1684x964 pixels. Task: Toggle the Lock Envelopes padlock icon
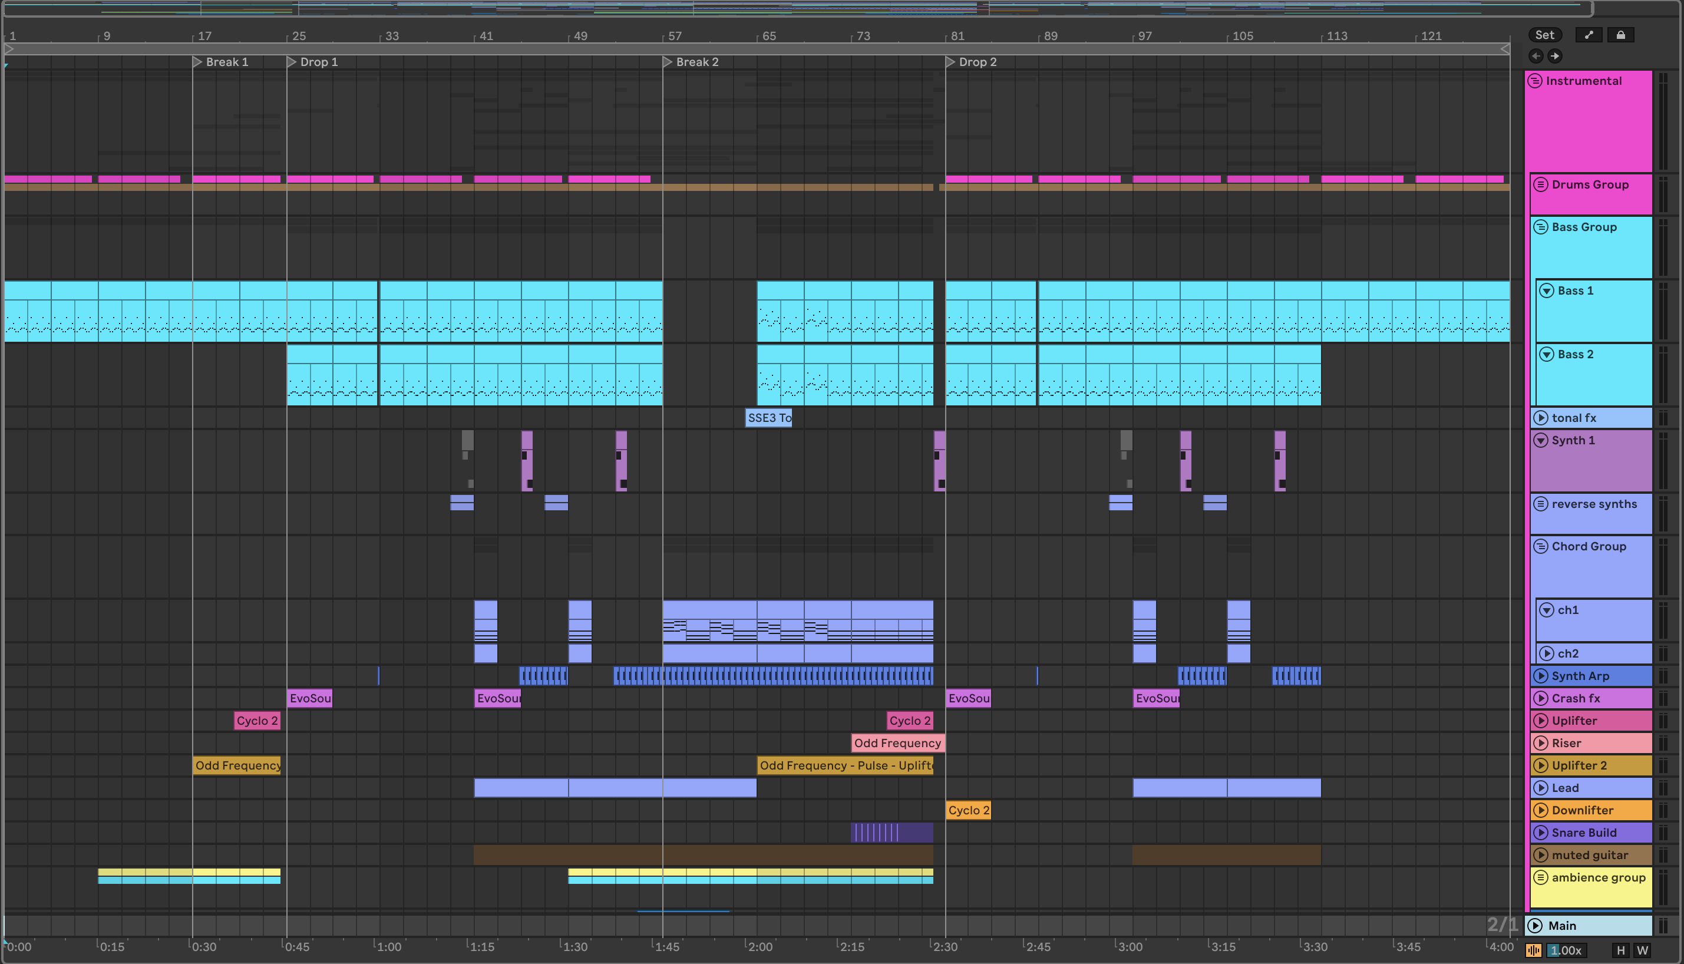pyautogui.click(x=1620, y=35)
